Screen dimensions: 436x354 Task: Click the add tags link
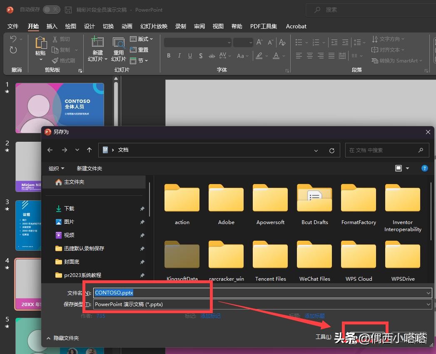[210, 316]
